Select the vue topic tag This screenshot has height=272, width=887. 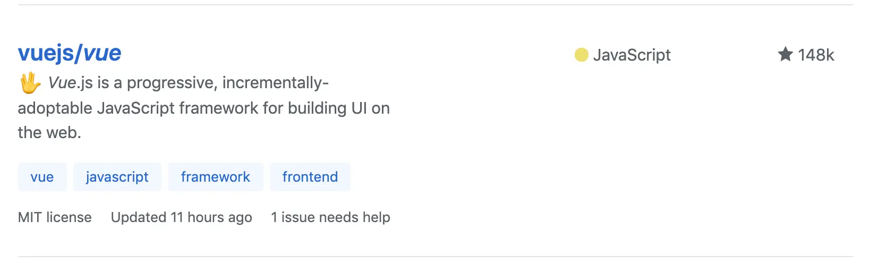click(x=42, y=177)
